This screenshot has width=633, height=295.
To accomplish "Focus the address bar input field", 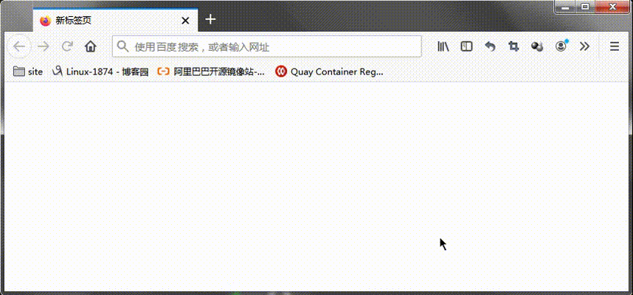I will pyautogui.click(x=267, y=46).
